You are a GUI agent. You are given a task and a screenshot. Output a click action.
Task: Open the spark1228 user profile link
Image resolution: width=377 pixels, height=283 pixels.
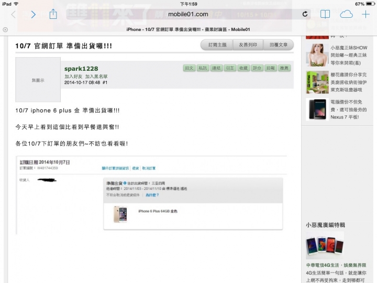click(81, 69)
